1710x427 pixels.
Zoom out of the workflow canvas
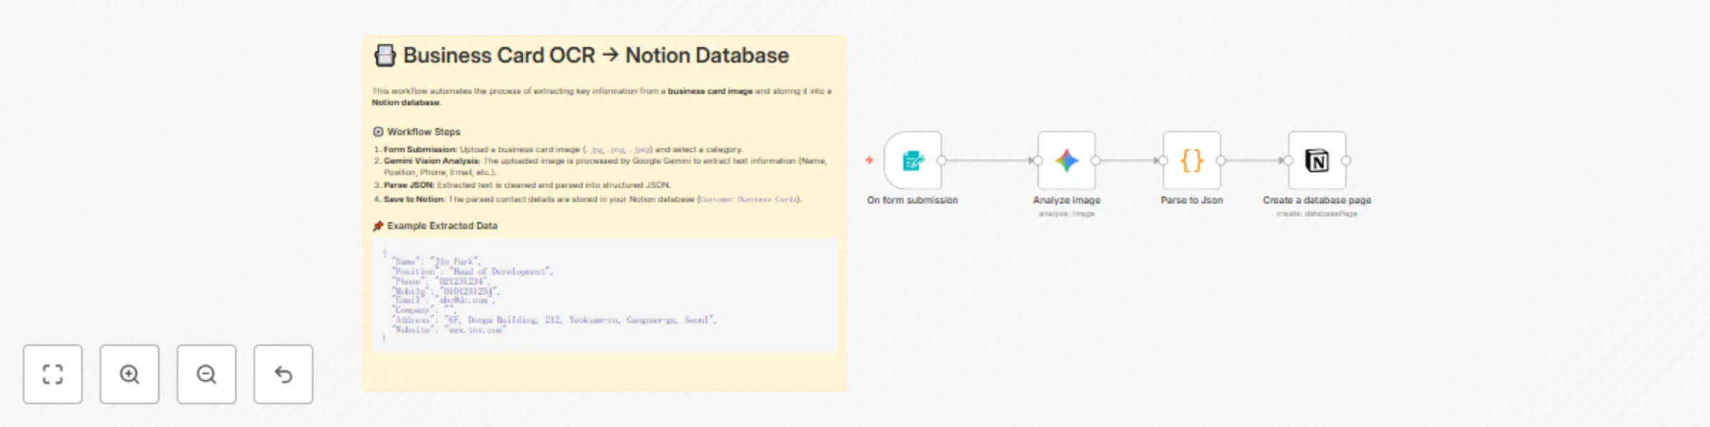point(207,374)
